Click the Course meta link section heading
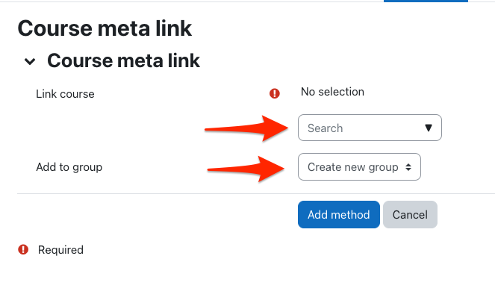The height and width of the screenshot is (297, 495). (123, 60)
